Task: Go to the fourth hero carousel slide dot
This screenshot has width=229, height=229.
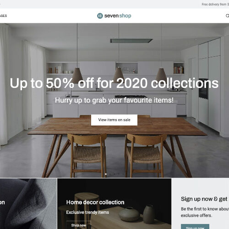Action: (x=119, y=174)
